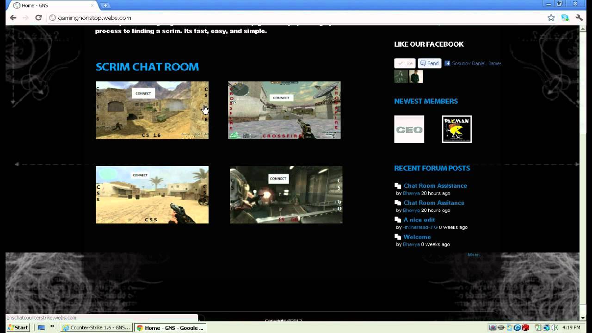Screen dimensions: 592x333
Task: Click the forum icon beside Welcome
Action: pos(398,237)
